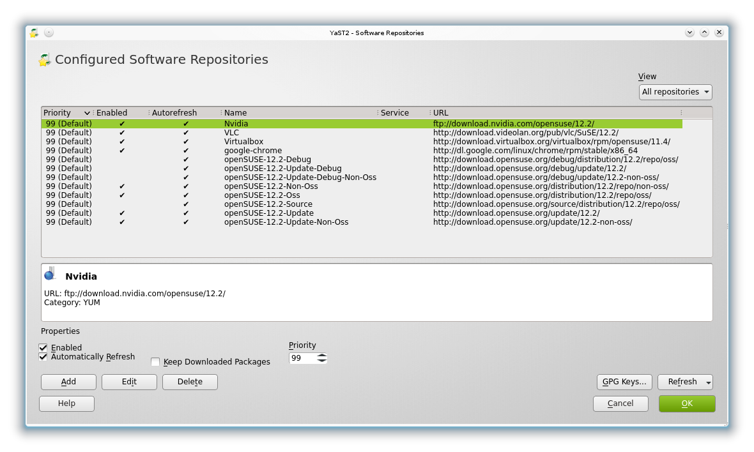Select openSUSE-12.2-Non-Oss repository
The width and height of the screenshot is (754, 452).
click(x=271, y=186)
